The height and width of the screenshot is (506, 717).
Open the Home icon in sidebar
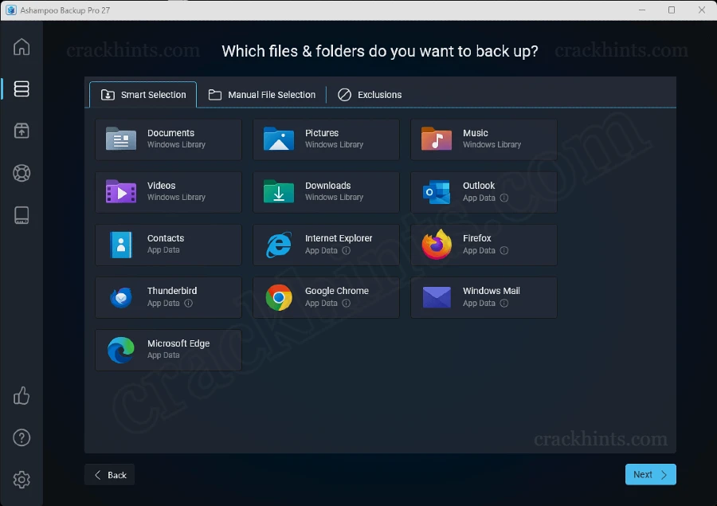click(x=22, y=47)
